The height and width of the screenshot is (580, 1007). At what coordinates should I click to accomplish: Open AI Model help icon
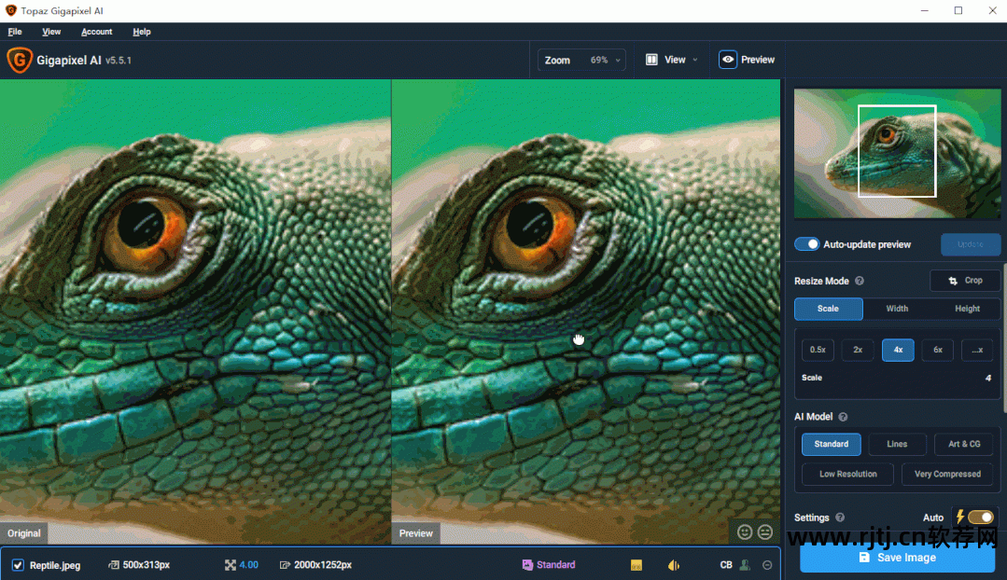(x=843, y=417)
